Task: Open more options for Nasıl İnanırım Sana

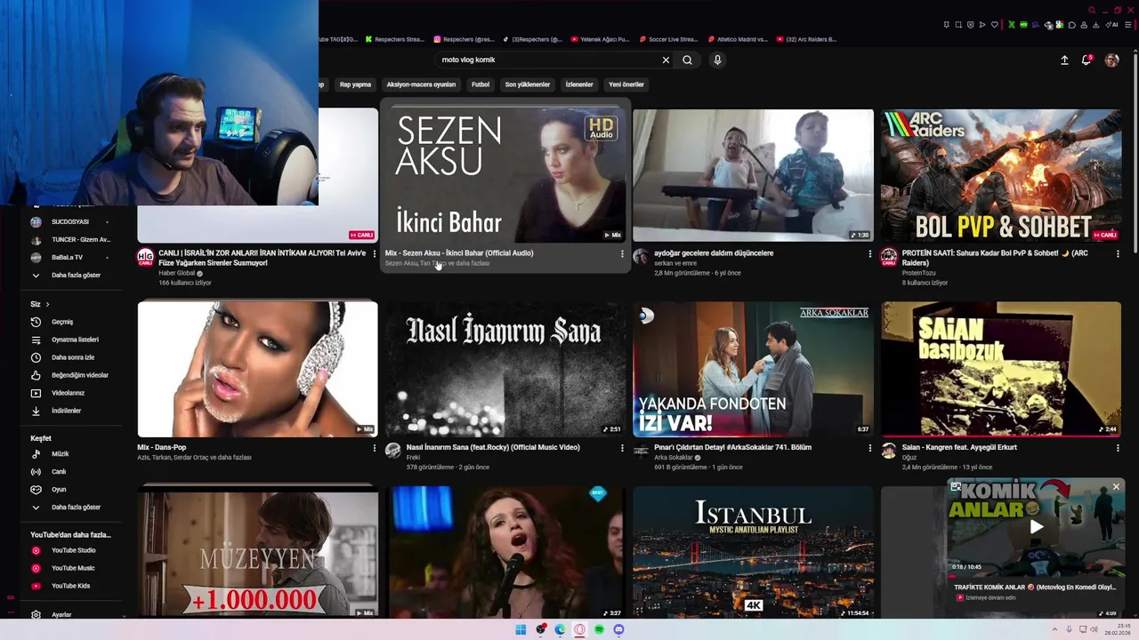Action: click(x=622, y=448)
